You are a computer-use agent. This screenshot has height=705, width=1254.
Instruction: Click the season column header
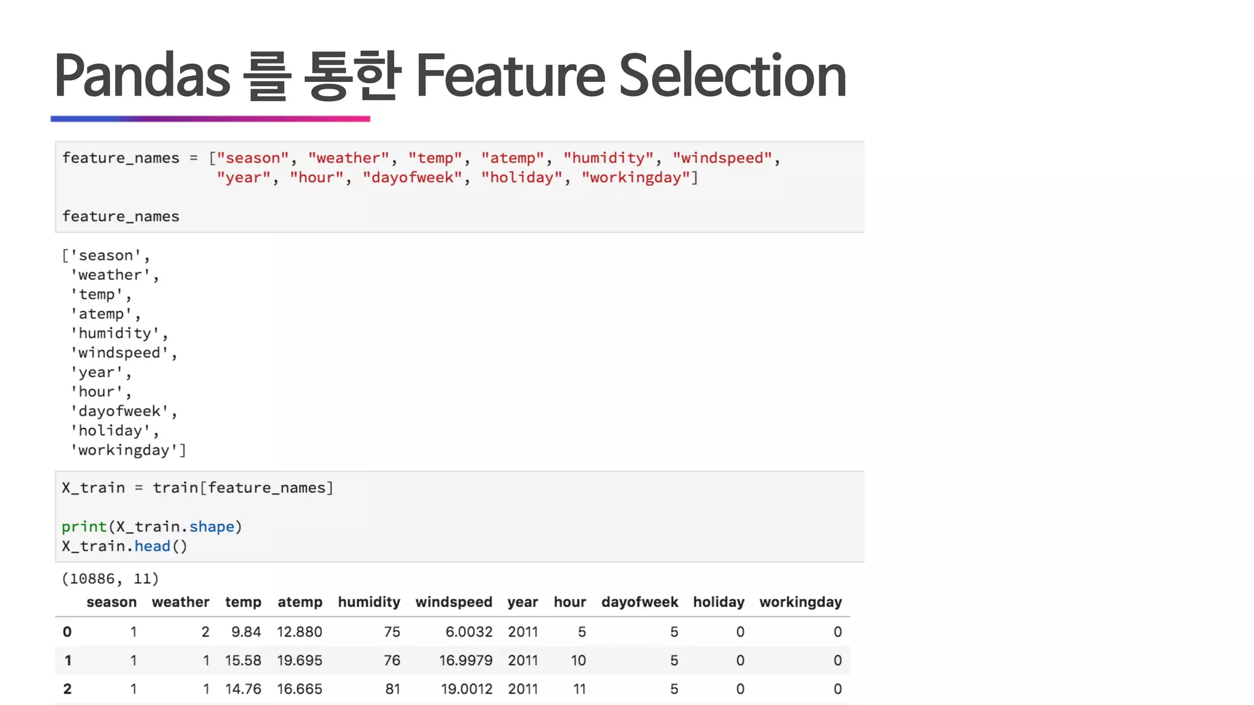[x=111, y=602]
